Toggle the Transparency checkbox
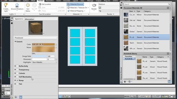The width and height of the screenshot is (177, 99). [x=17, y=70]
